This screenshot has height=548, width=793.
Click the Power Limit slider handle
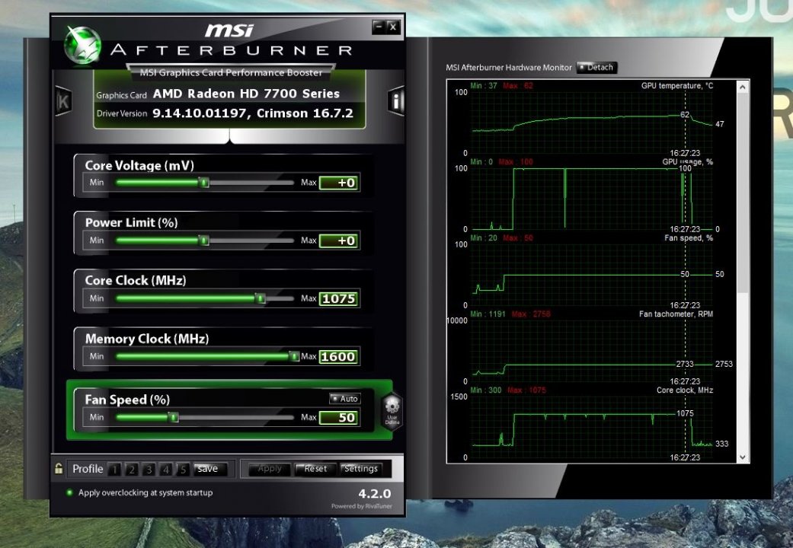204,241
